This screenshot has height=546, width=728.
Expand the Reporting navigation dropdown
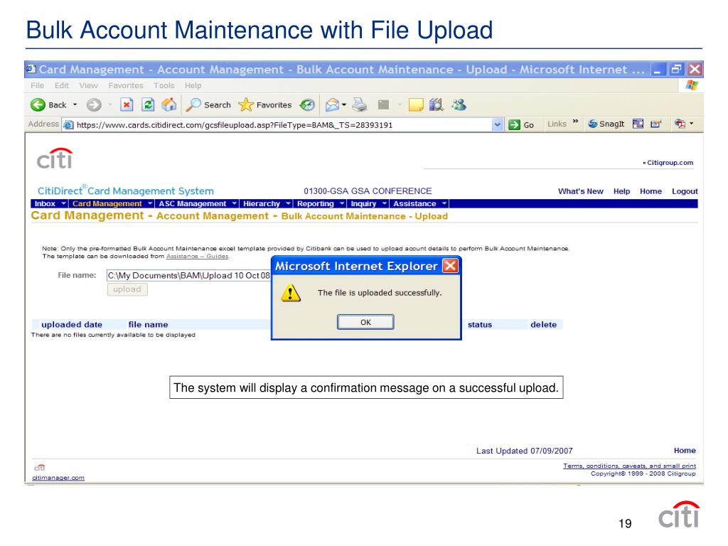point(342,203)
